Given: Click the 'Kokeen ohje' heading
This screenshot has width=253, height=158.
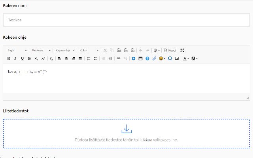Looking at the screenshot, I should click(15, 38).
